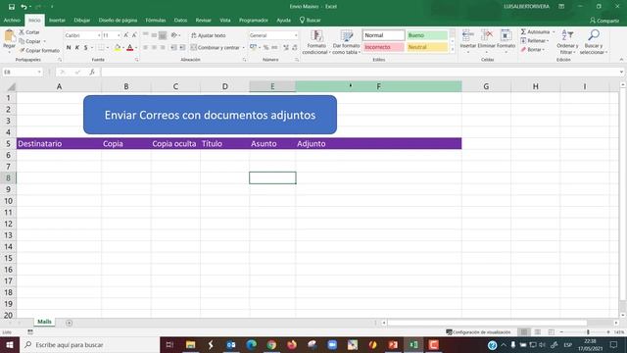Open Outlook from the taskbar
The height and width of the screenshot is (353, 627).
231,344
